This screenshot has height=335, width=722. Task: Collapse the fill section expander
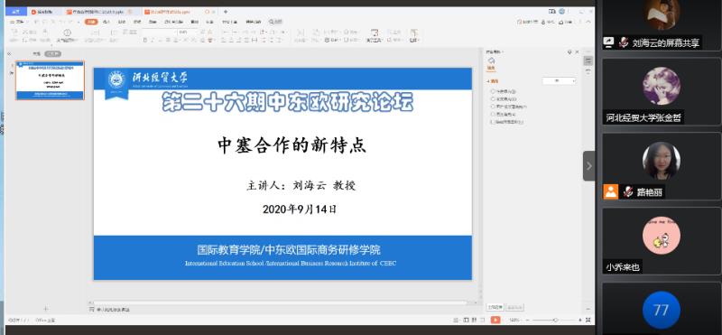click(488, 81)
